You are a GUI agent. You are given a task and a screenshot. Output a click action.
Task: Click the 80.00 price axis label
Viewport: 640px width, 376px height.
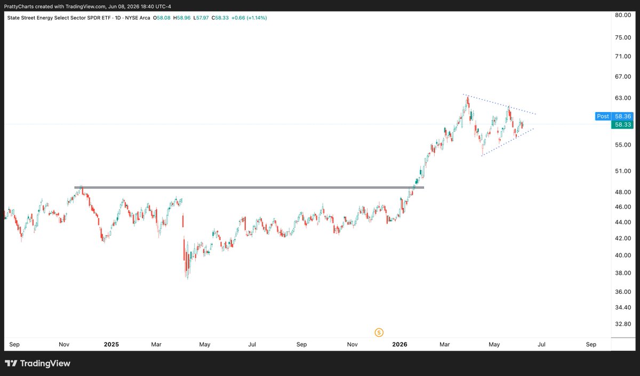622,15
